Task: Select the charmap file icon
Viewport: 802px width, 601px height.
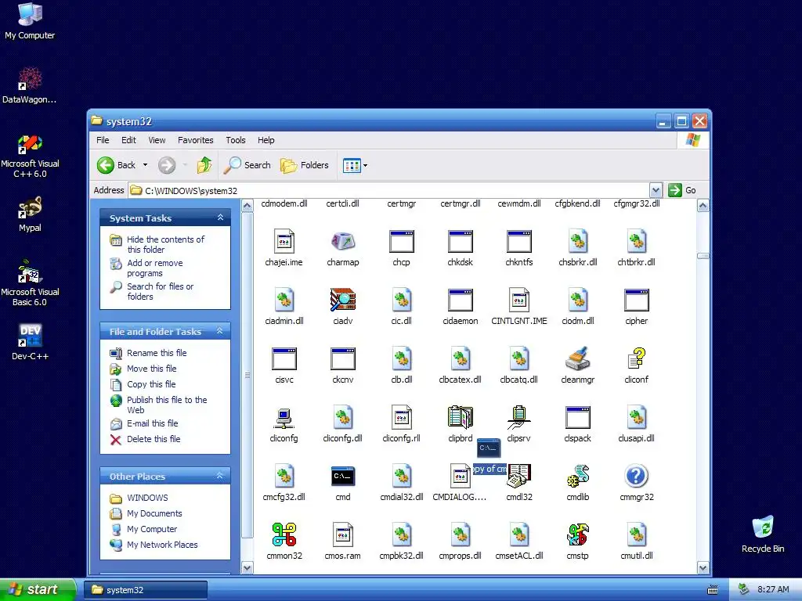Action: click(x=343, y=241)
